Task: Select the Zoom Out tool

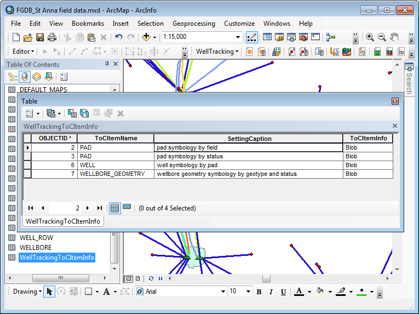Action: coord(382,37)
